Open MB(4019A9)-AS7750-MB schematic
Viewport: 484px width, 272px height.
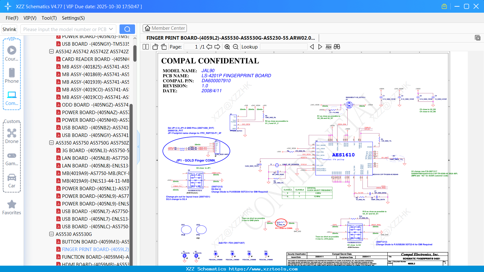[x=95, y=173]
